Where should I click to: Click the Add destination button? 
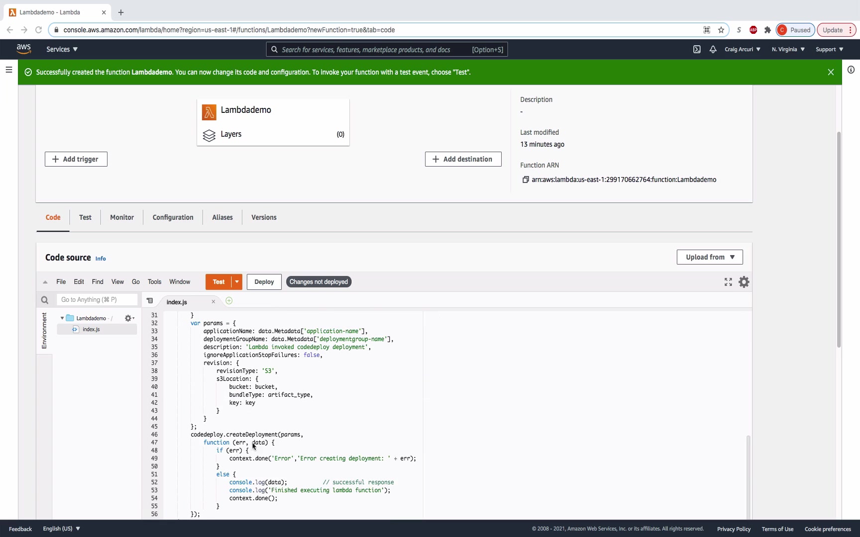click(x=463, y=159)
